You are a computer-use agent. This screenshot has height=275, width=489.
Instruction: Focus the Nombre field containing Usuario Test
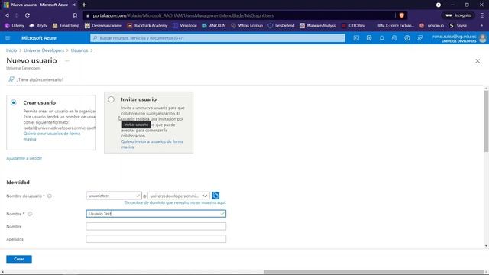pyautogui.click(x=156, y=214)
